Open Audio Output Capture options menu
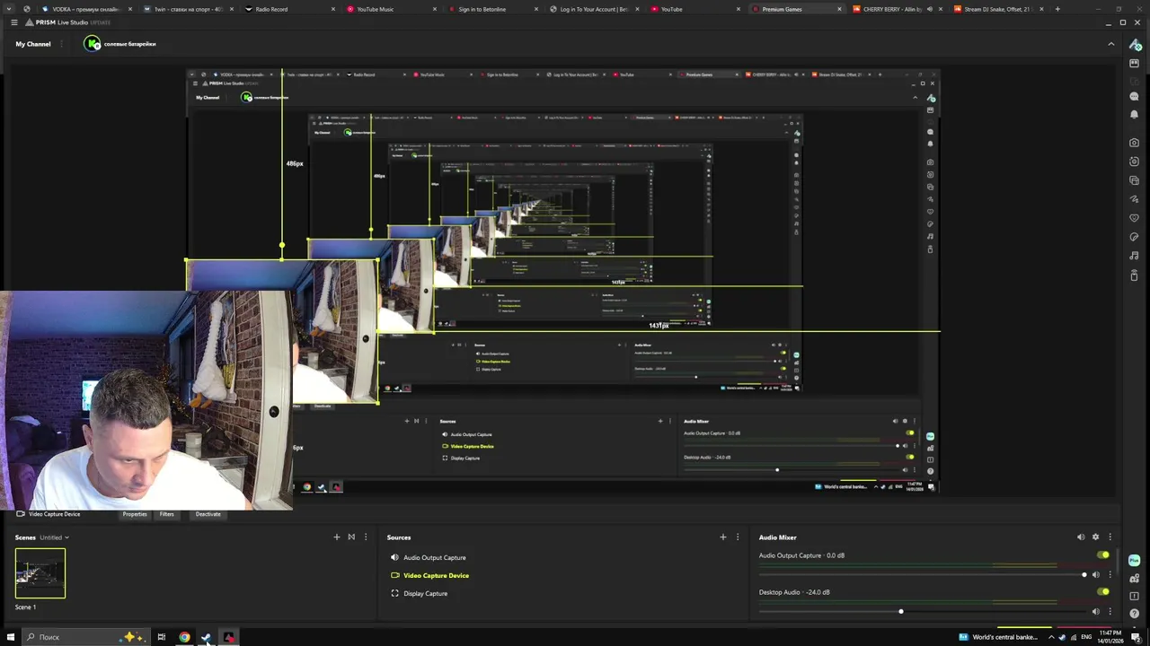The image size is (1150, 646). 1110,574
